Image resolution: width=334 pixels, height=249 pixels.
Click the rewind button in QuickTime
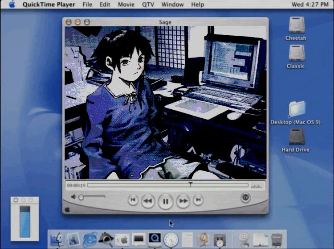148,201
